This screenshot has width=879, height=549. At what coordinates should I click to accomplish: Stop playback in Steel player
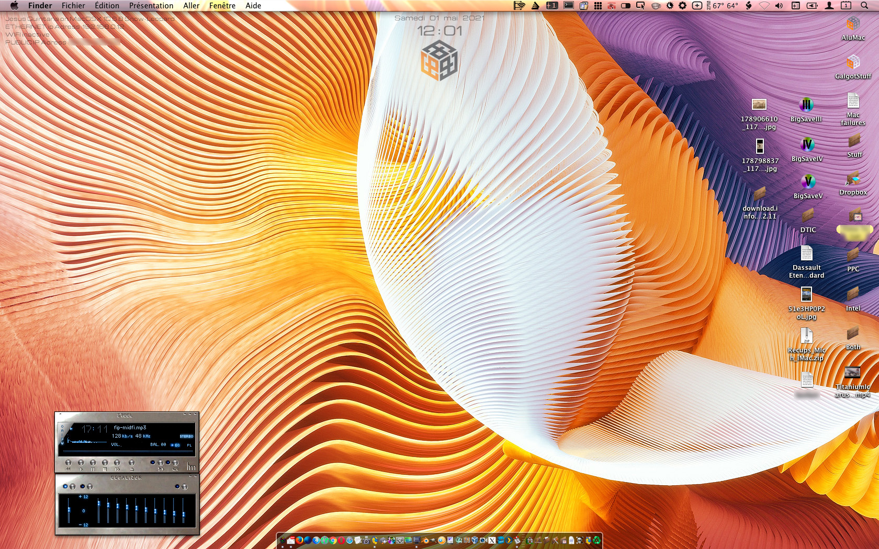pyautogui.click(x=105, y=463)
